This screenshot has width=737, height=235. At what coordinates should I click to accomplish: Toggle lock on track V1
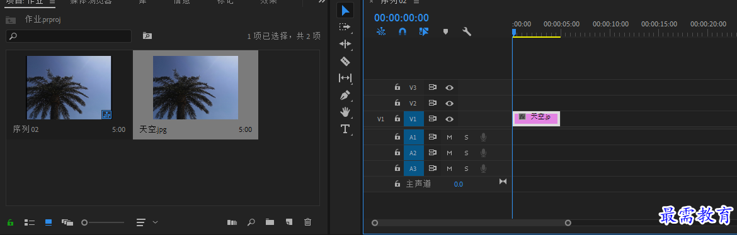397,119
